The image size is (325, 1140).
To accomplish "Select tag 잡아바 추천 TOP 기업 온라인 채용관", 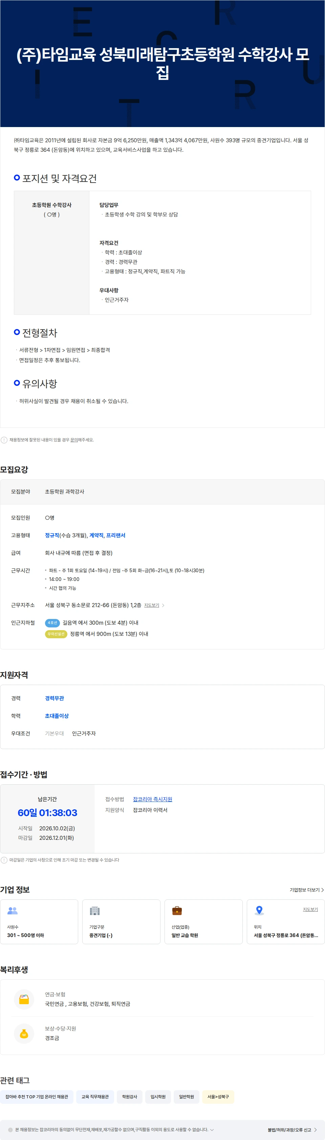I will pyautogui.click(x=37, y=1097).
